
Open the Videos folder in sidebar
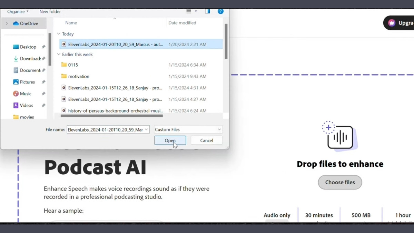[26, 105]
